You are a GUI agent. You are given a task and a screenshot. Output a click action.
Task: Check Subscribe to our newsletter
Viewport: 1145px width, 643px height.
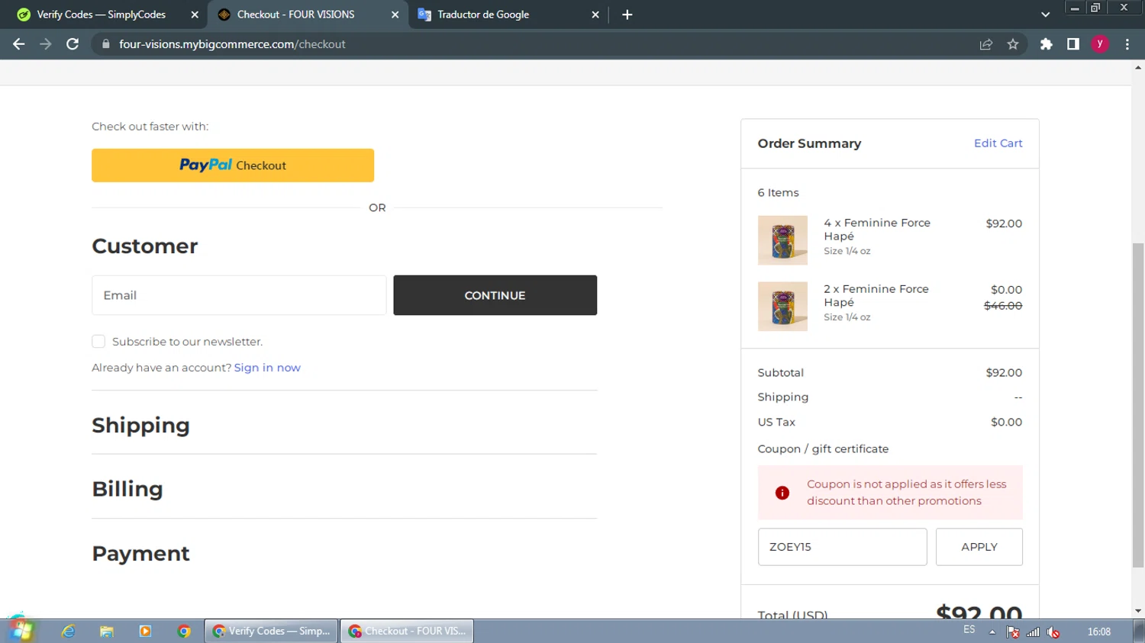pos(98,342)
